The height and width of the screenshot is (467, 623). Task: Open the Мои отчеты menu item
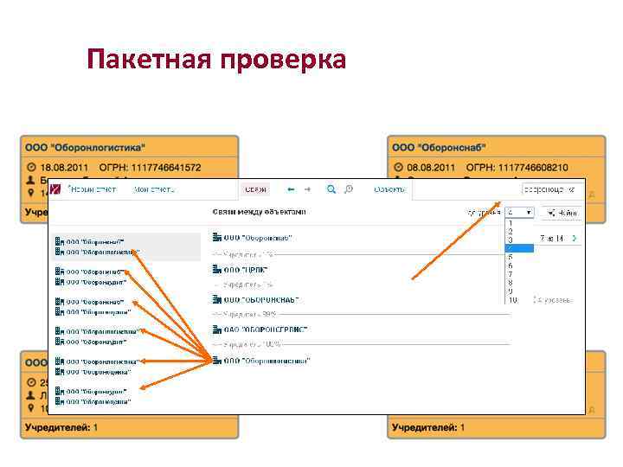[x=154, y=189]
